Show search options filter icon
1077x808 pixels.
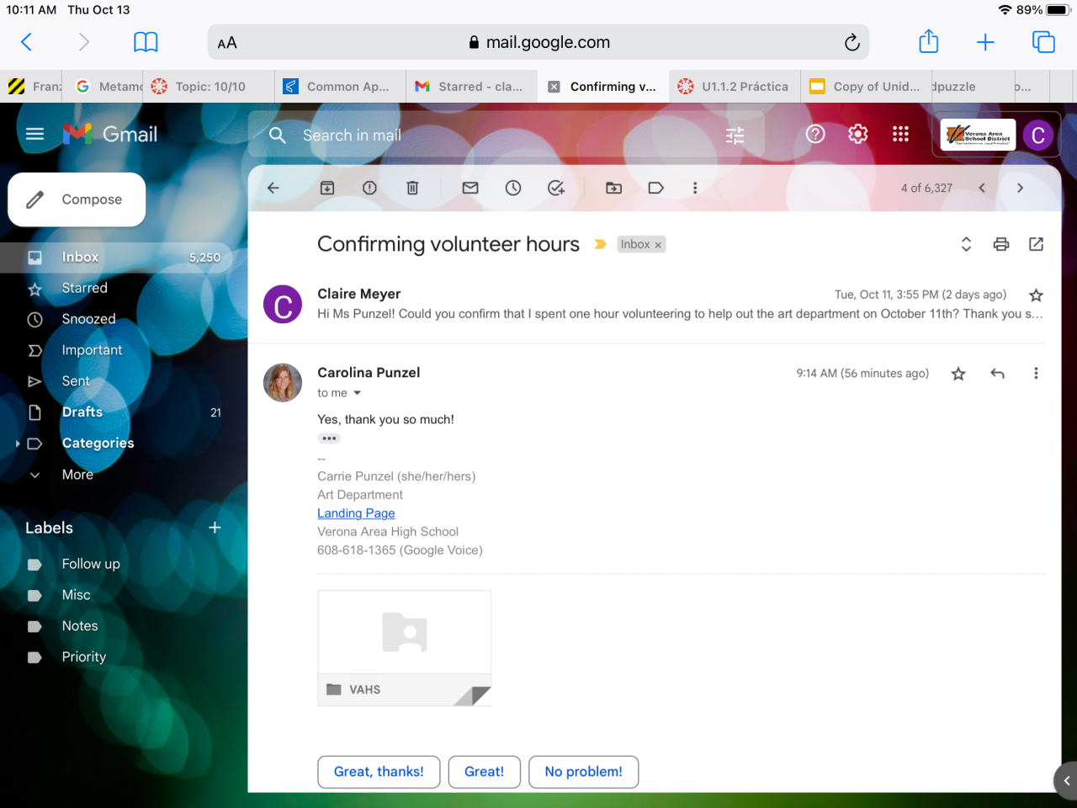click(x=735, y=135)
